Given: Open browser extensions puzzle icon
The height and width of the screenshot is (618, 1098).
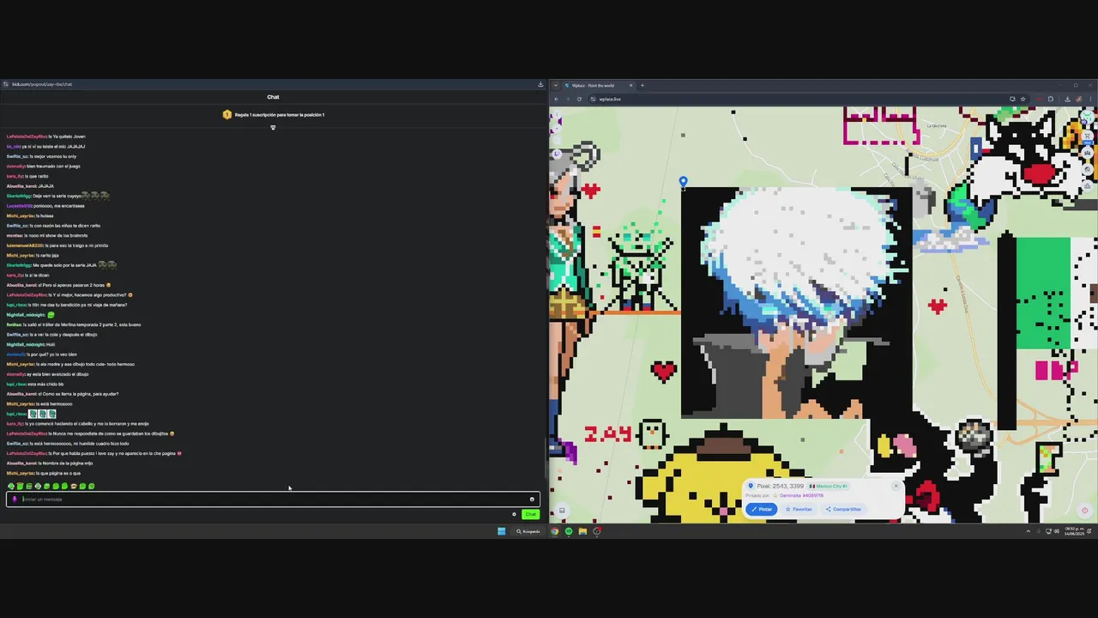Looking at the screenshot, I should click(1050, 99).
